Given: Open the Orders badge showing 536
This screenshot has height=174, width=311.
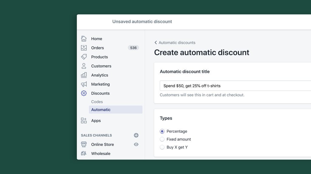Looking at the screenshot, I should pos(133,48).
